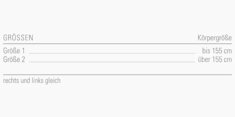Click the 'rechts und links gleich' footnote
This screenshot has width=235, height=117.
pyautogui.click(x=32, y=81)
